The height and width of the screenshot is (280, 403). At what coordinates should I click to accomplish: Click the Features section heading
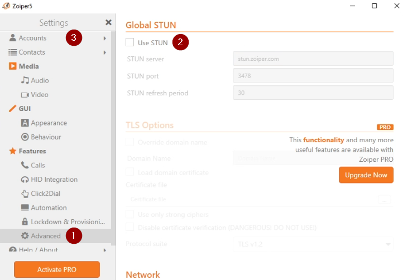pyautogui.click(x=32, y=151)
